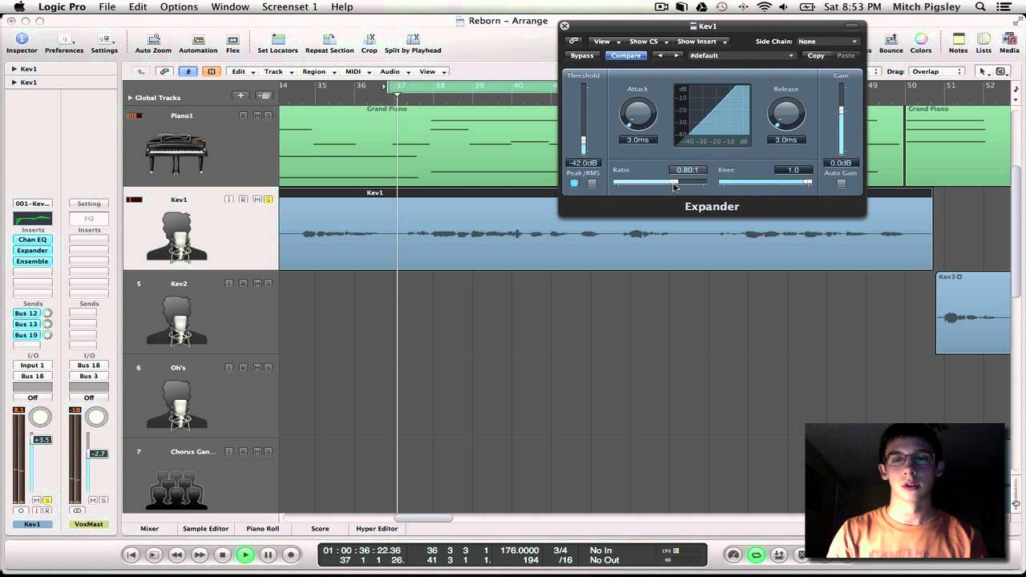Click the add track plus button
The height and width of the screenshot is (577, 1026).
(240, 96)
